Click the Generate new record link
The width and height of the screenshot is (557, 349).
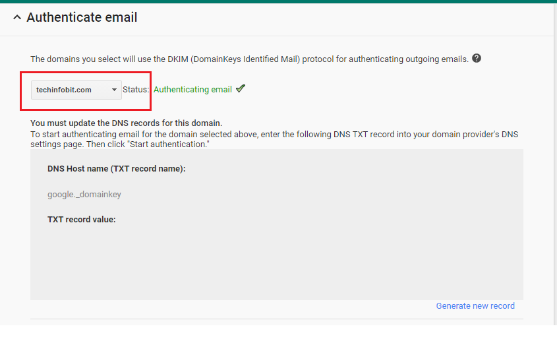point(475,305)
